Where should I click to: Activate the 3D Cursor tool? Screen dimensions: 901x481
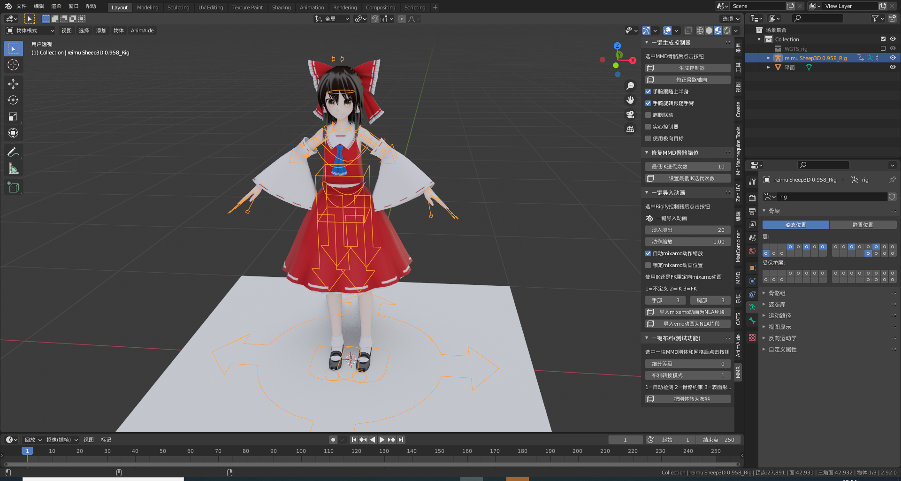pyautogui.click(x=13, y=65)
